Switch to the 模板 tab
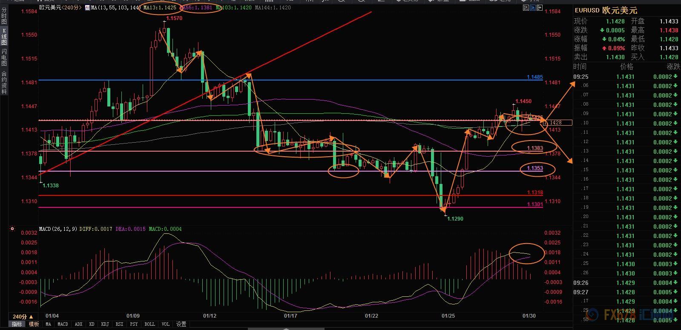This screenshot has height=330, width=681. pos(34,324)
